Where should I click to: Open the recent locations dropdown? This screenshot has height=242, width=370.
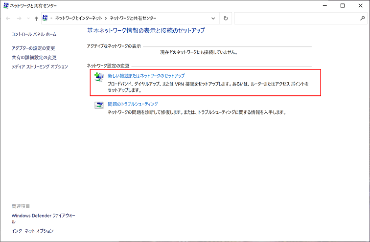point(28,18)
